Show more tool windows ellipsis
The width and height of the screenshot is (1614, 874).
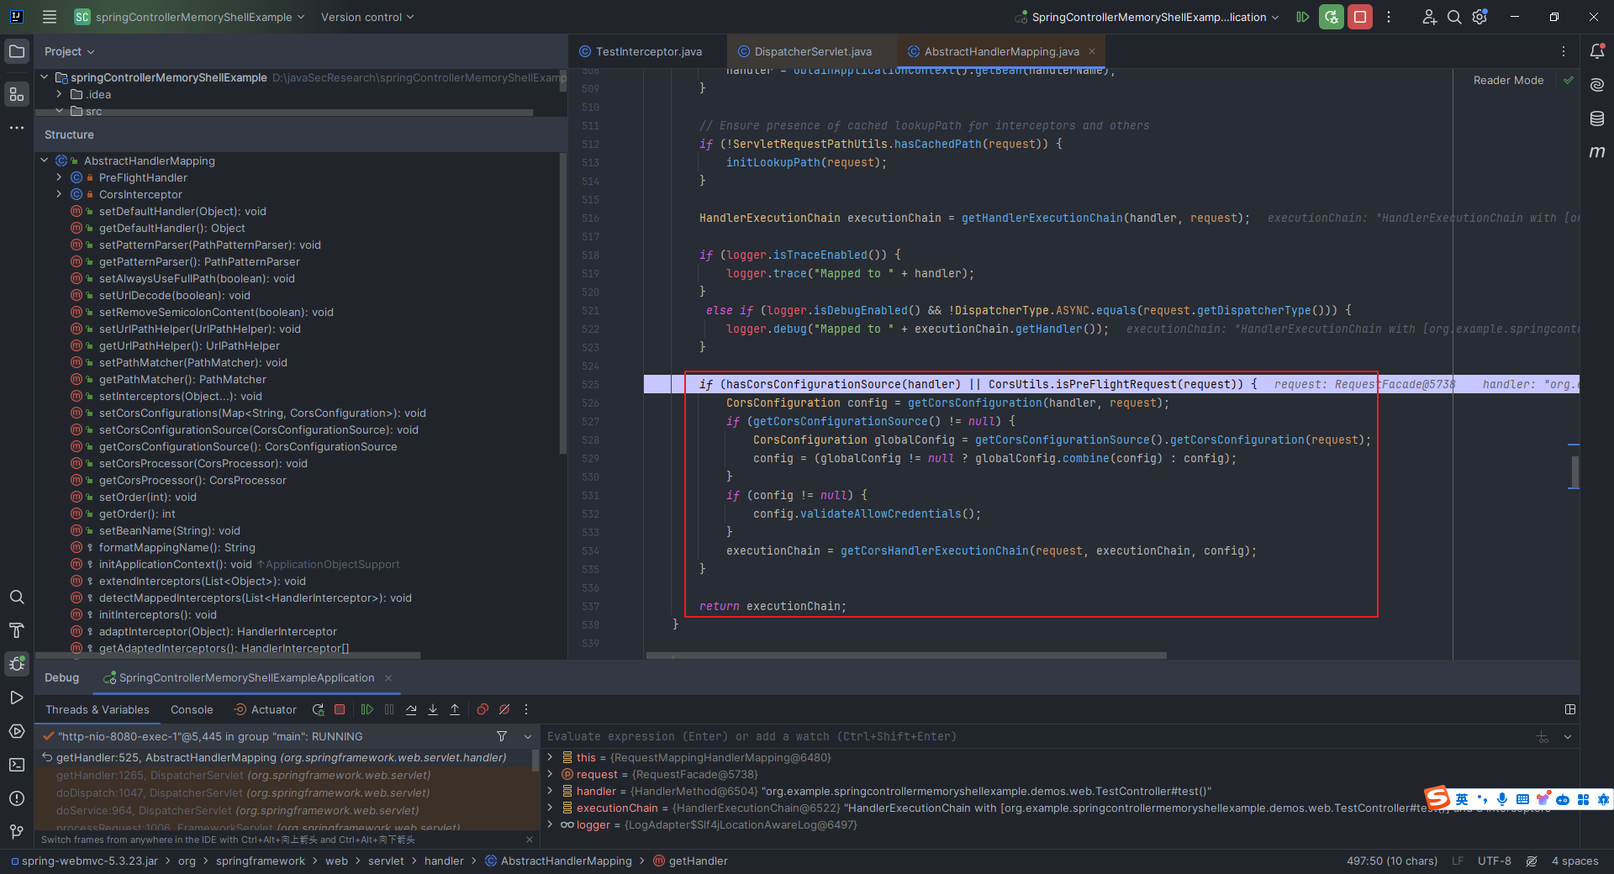click(x=17, y=128)
